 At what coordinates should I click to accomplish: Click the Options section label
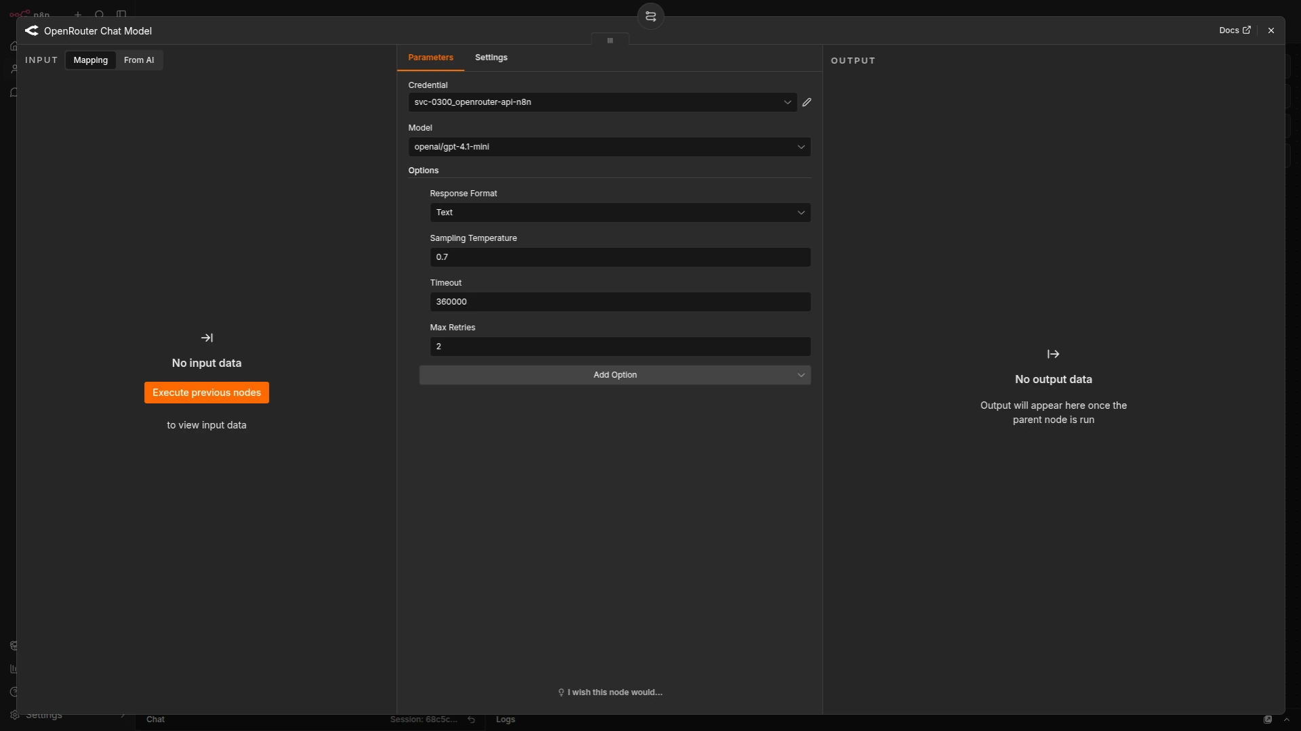(x=424, y=171)
